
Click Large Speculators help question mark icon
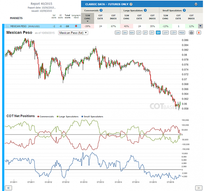pyautogui.click(x=145, y=10)
